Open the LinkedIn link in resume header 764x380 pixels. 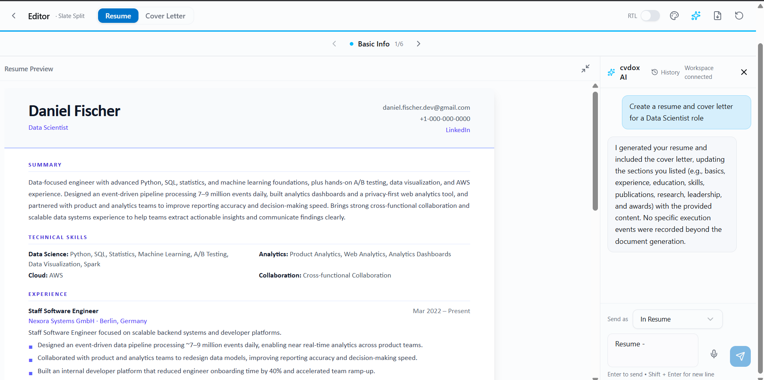coord(458,130)
